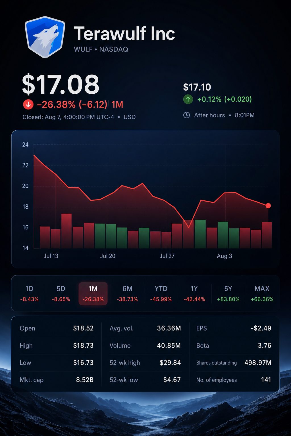Click the Open value $18.52
The image size is (291, 436).
tap(83, 328)
